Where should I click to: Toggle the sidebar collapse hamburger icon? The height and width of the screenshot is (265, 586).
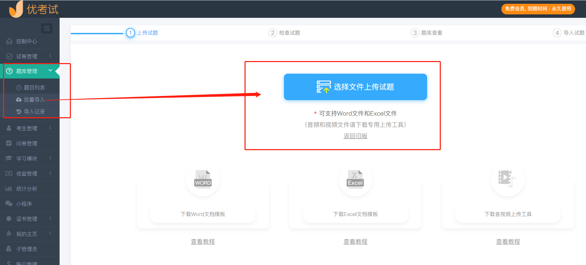tap(47, 28)
